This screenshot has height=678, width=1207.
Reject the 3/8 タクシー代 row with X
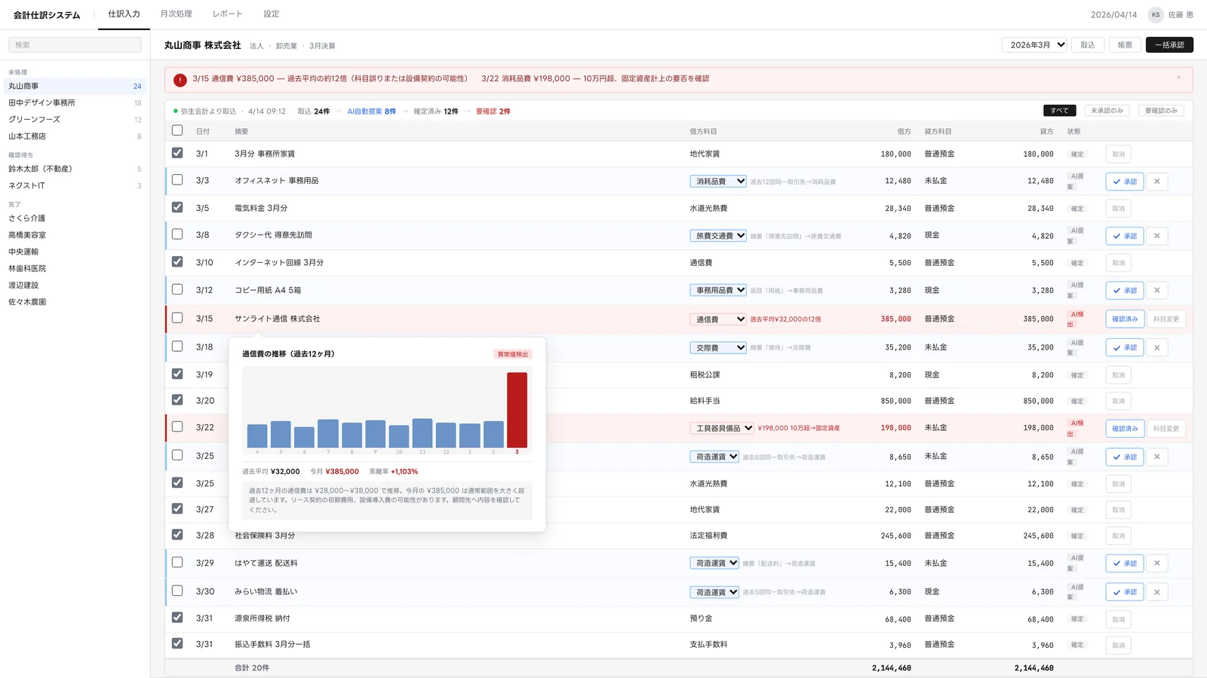[x=1156, y=236]
